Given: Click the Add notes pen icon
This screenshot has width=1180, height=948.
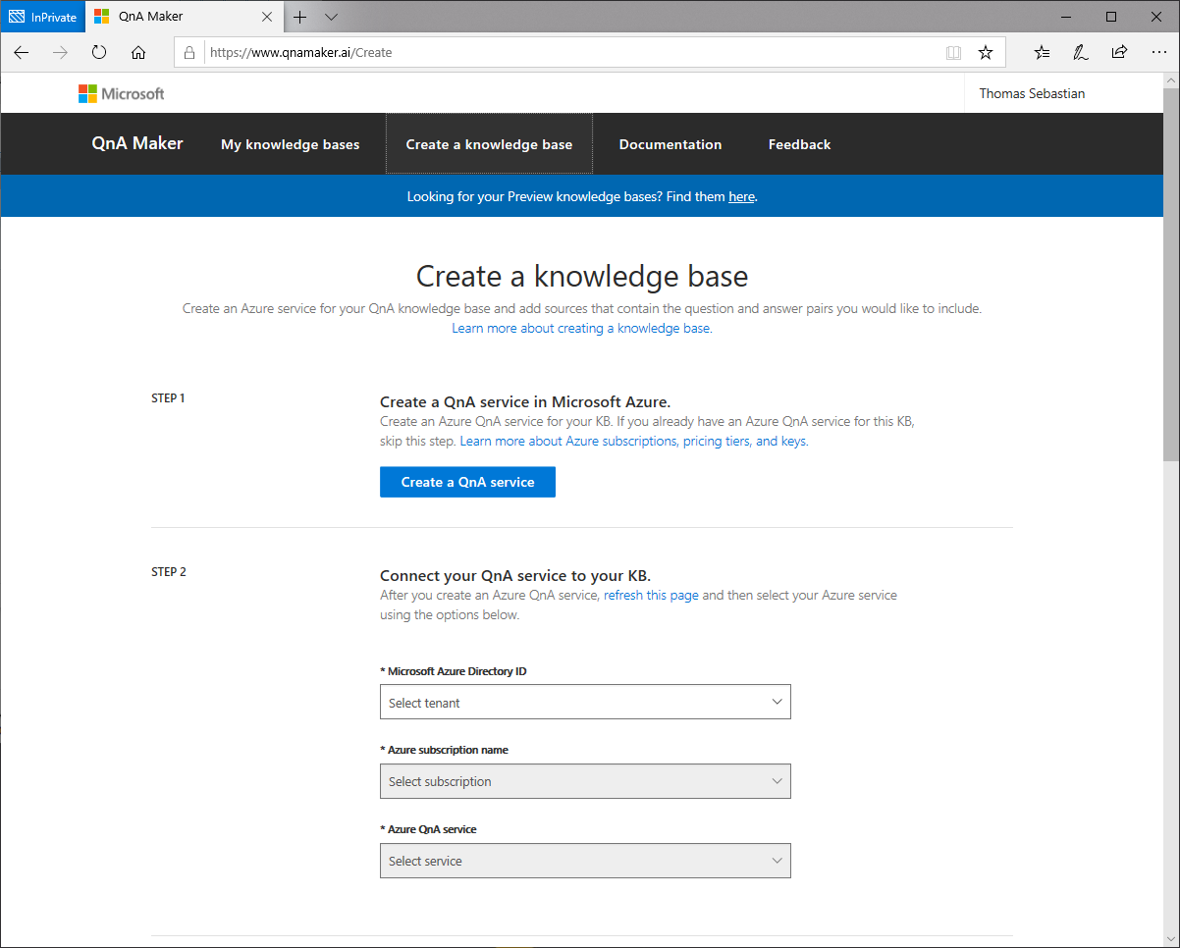Looking at the screenshot, I should pyautogui.click(x=1081, y=53).
